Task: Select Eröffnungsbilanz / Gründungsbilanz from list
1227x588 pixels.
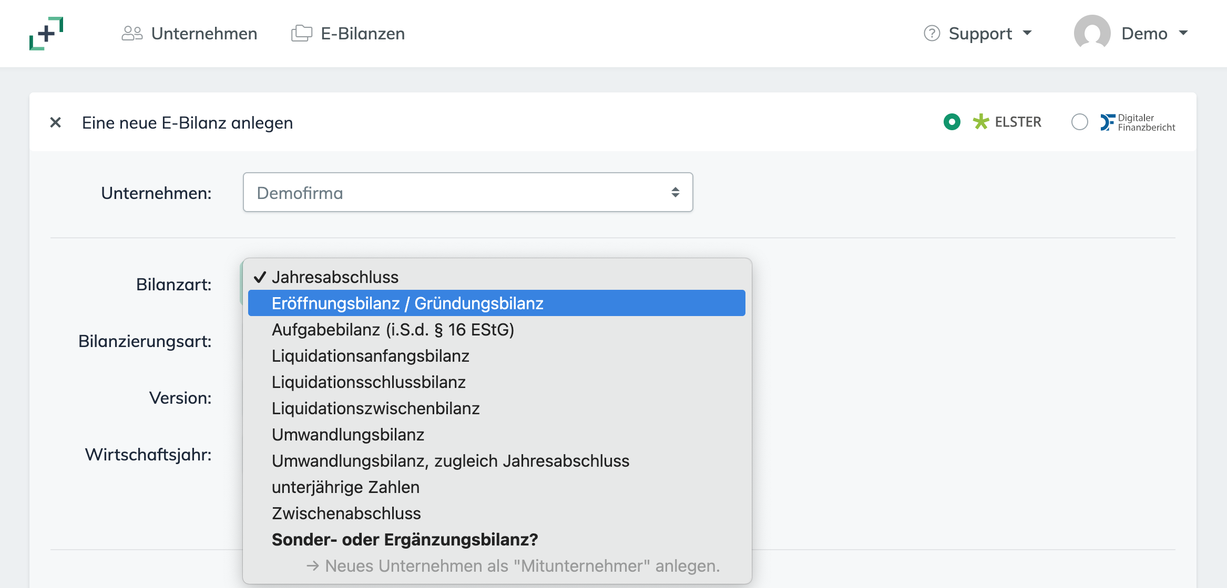Action: point(407,303)
